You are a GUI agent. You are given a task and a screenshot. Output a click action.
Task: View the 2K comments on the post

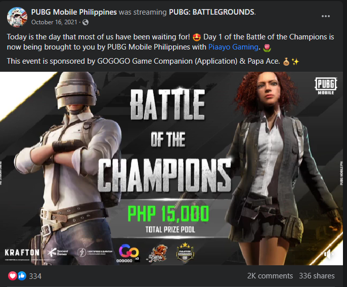270,276
